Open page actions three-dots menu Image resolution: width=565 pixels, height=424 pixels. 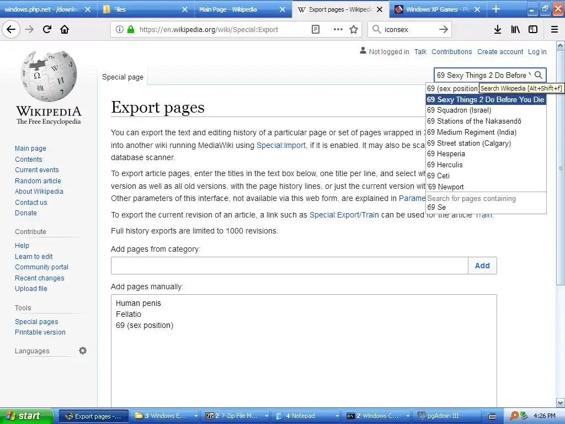point(338,30)
